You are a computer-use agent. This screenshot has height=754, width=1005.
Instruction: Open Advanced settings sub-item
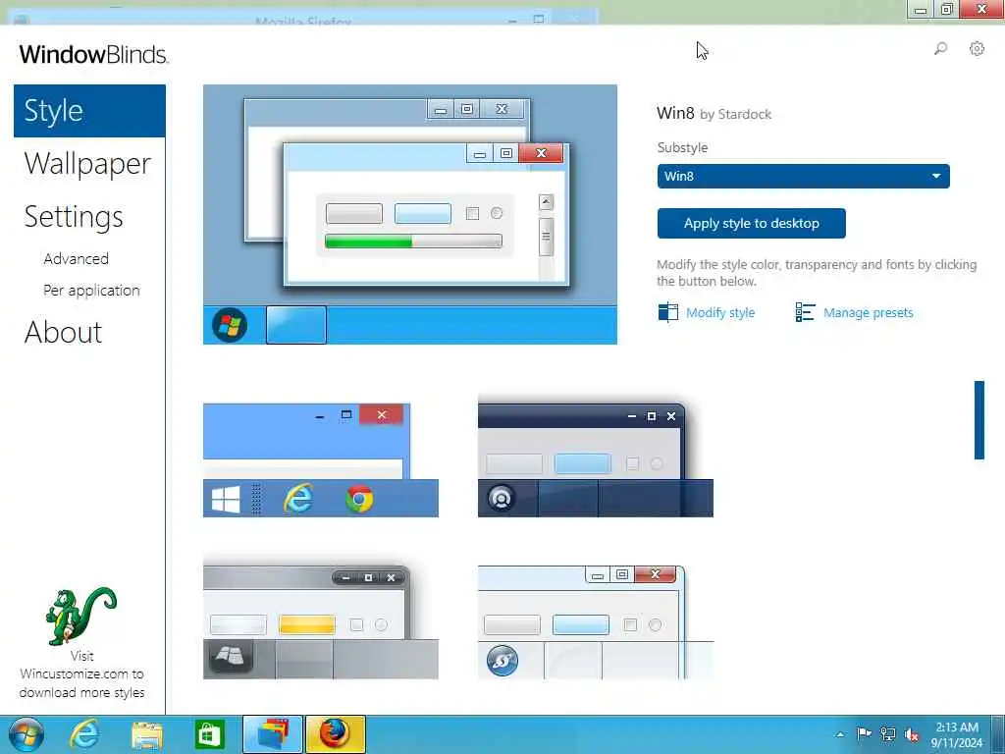pyautogui.click(x=77, y=259)
